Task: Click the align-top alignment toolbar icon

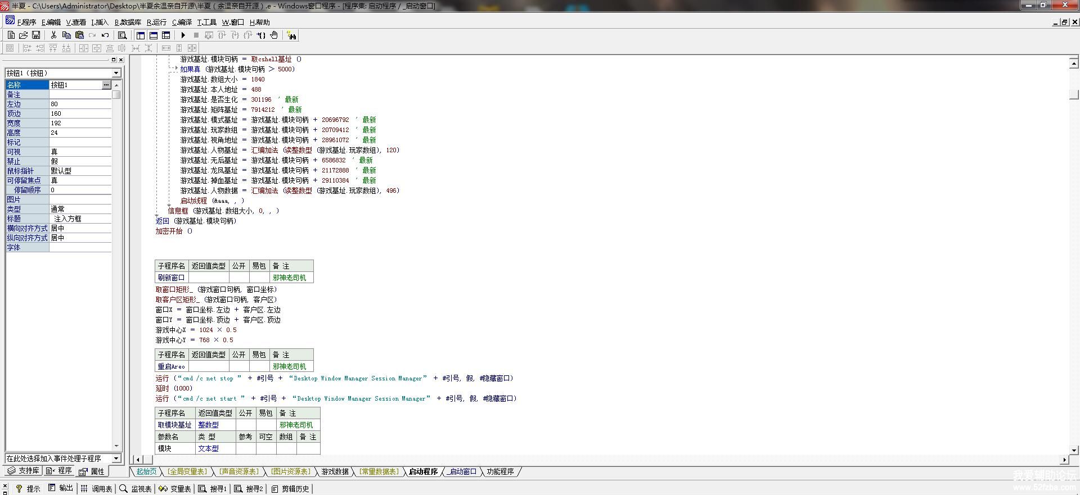Action: (x=53, y=48)
